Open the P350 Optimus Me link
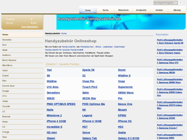This screenshot has width=187, height=140. pos(94,104)
